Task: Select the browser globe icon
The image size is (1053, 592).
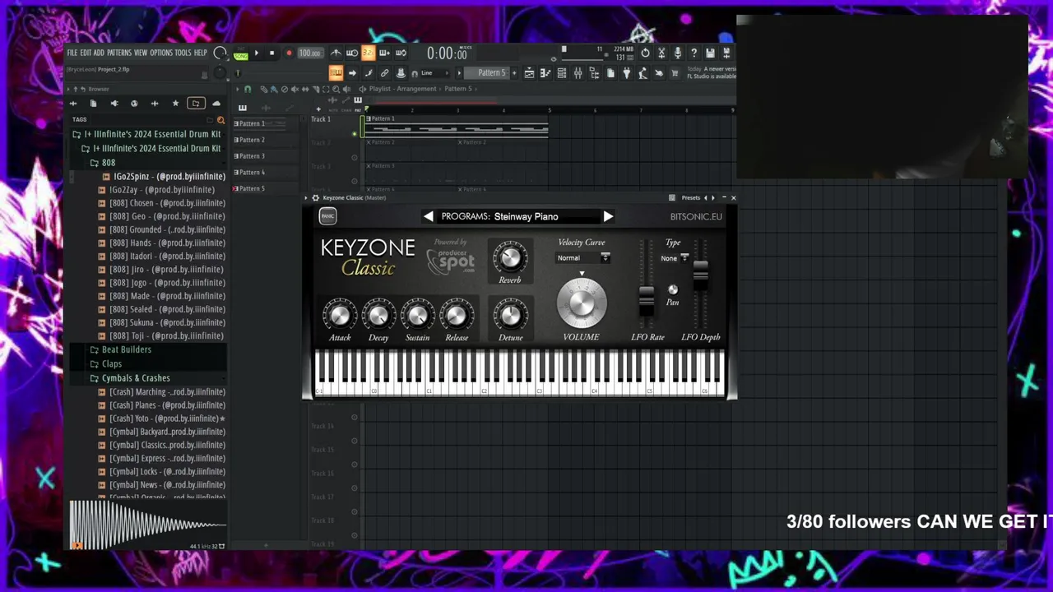Action: [134, 103]
